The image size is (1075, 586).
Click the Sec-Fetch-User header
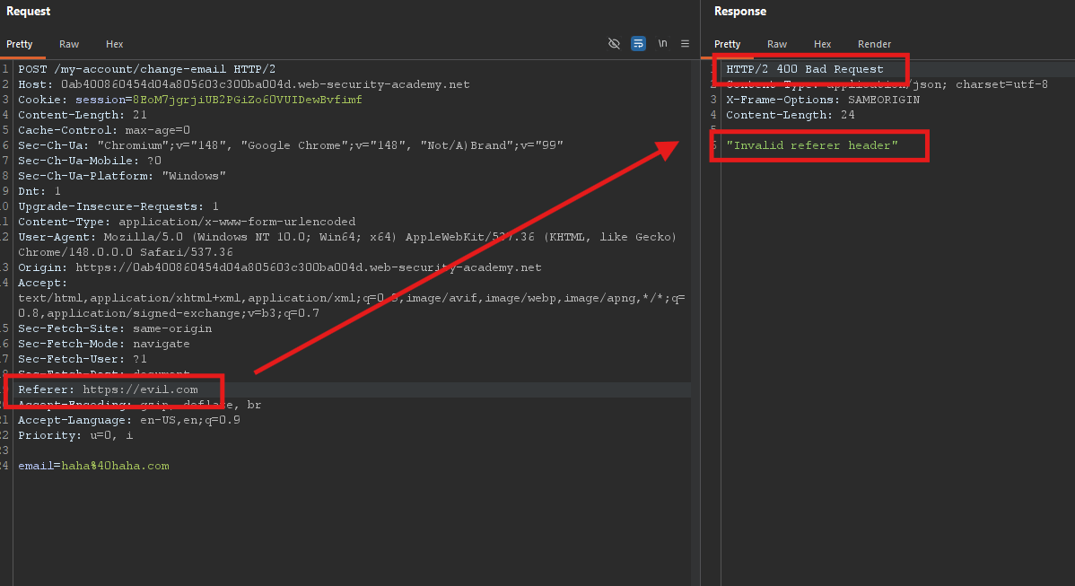click(83, 359)
